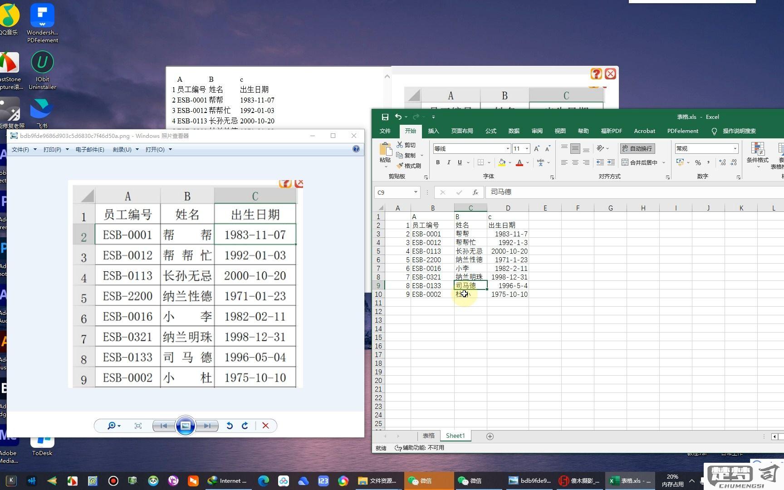Screen dimensions: 784x490
Task: Center cell text horizontally
Action: pos(575,162)
